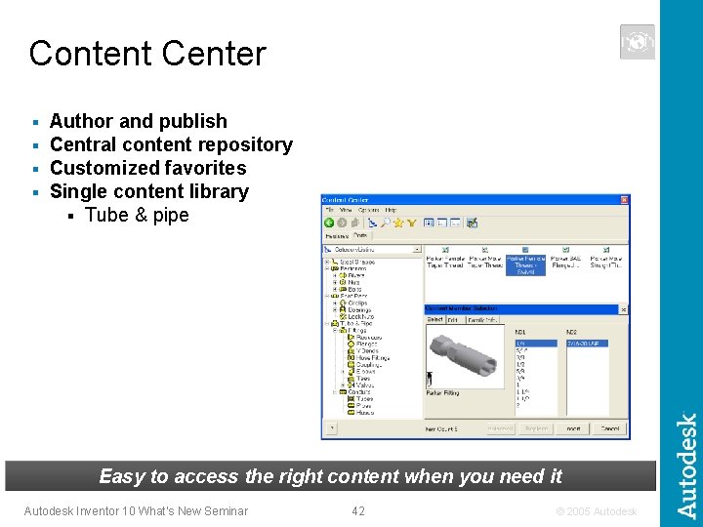Screen dimensions: 703x527
Task: Expand the Circlips node
Action: click(335, 303)
